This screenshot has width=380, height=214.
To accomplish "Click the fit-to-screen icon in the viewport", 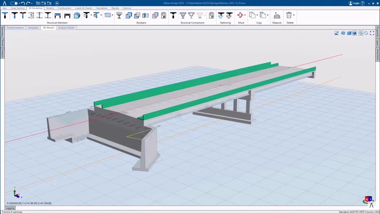I will [x=372, y=33].
